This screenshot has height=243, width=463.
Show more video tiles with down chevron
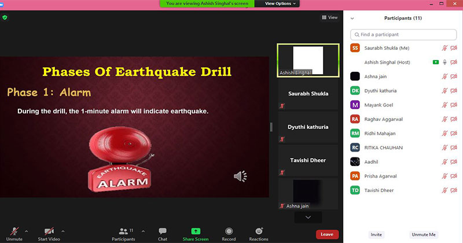click(x=308, y=217)
